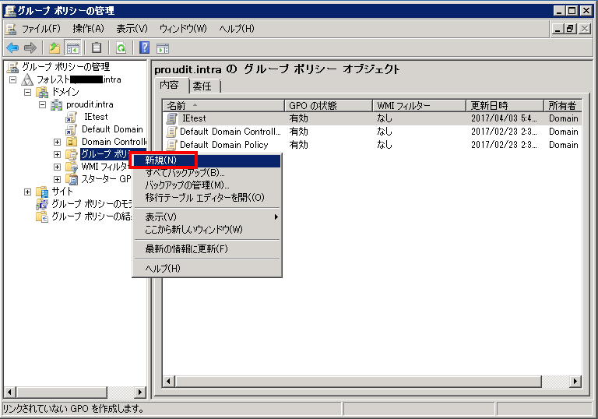
Task: Click right arrow of list horizontal scrollbar
Action: 575,381
